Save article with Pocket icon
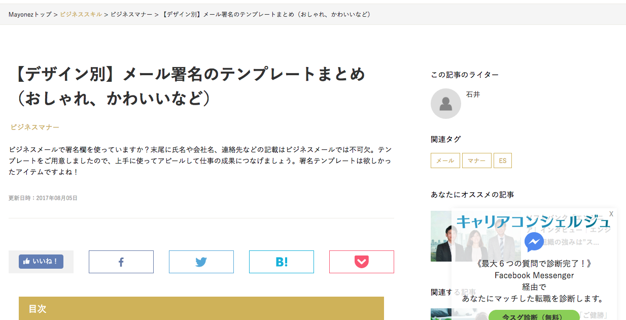 [x=362, y=262]
